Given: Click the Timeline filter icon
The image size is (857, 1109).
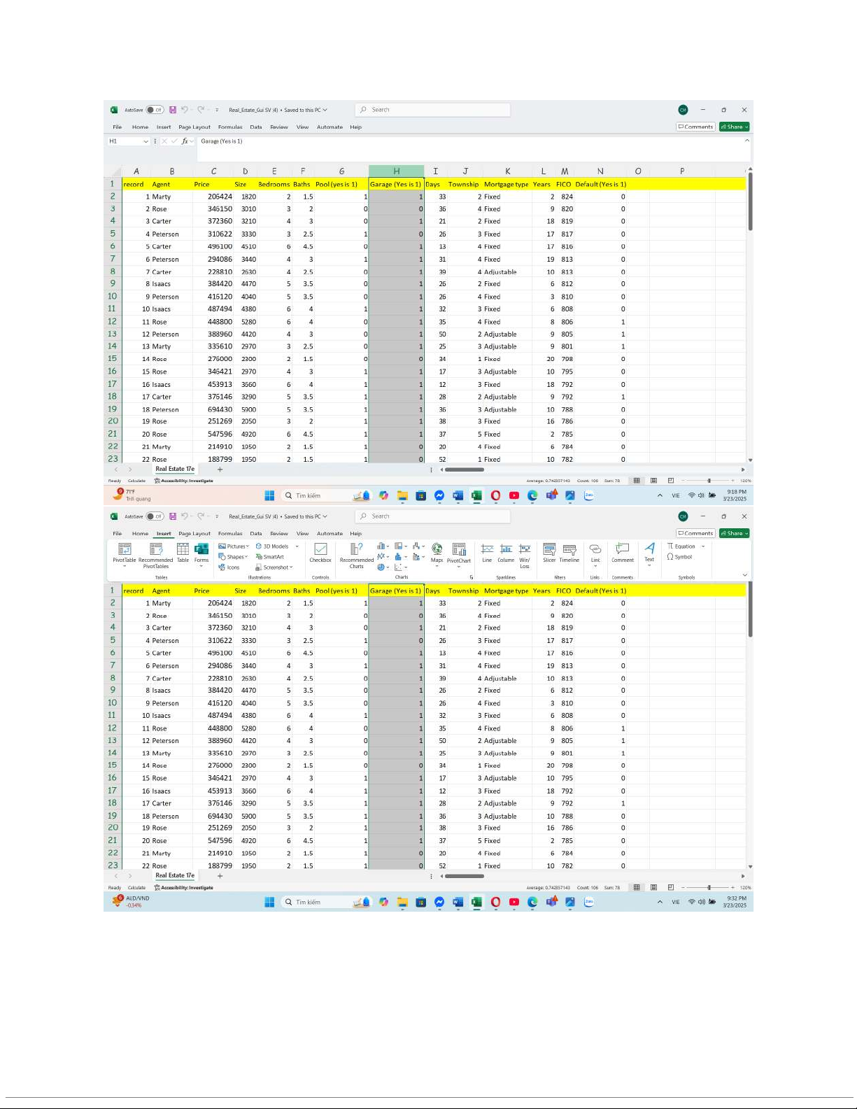Looking at the screenshot, I should pyautogui.click(x=569, y=551).
